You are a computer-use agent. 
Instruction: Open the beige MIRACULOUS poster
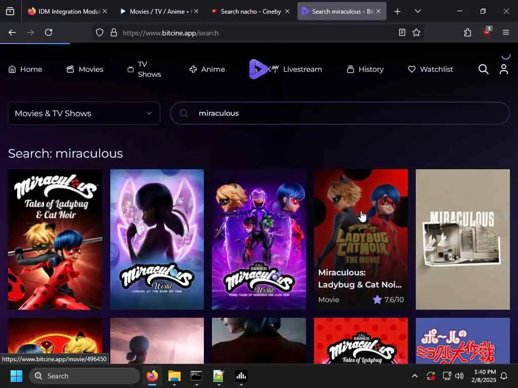coord(462,239)
